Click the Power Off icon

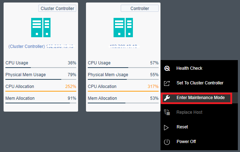click(167, 142)
